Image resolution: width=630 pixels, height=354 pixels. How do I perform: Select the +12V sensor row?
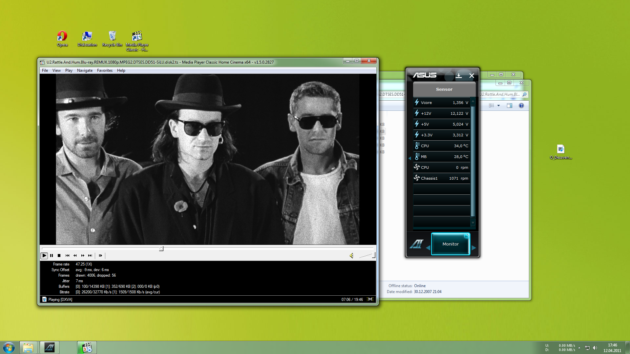(x=442, y=113)
